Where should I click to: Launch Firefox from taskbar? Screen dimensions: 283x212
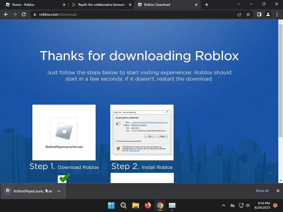148,205
